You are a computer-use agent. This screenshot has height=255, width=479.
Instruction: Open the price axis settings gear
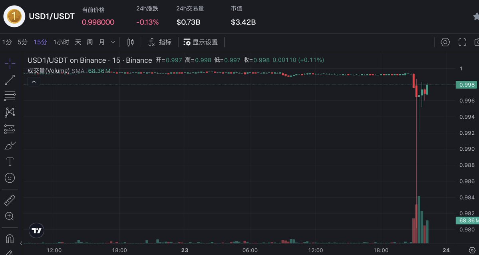[472, 251]
